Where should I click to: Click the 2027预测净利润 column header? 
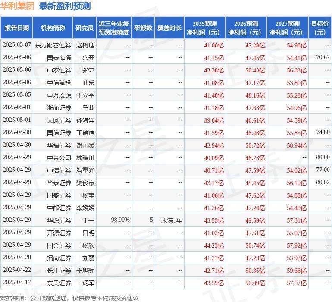288,28
